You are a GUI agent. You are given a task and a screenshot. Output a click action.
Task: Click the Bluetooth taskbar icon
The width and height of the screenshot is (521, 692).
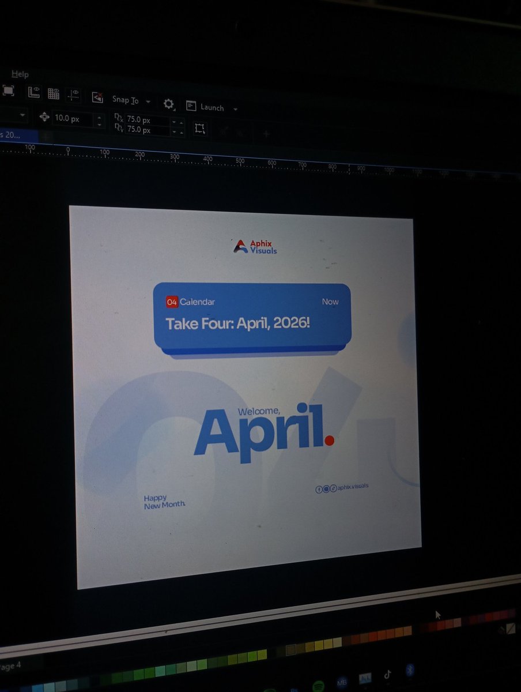(410, 670)
